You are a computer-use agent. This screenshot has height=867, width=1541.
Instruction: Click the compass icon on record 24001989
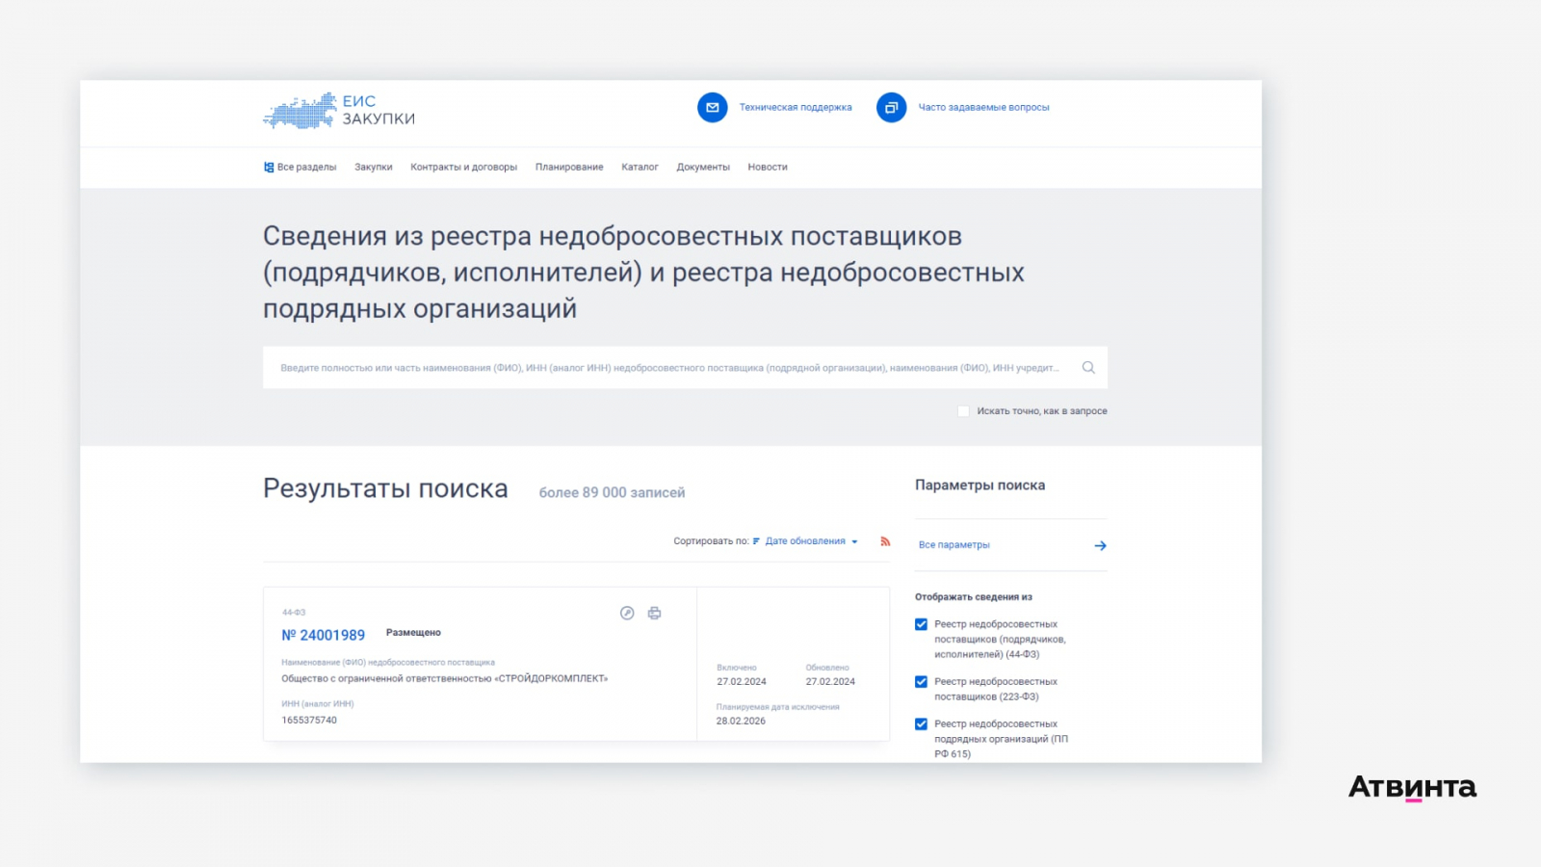627,613
